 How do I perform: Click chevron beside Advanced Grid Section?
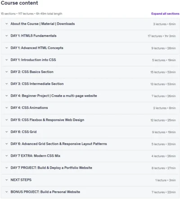pos(7,144)
